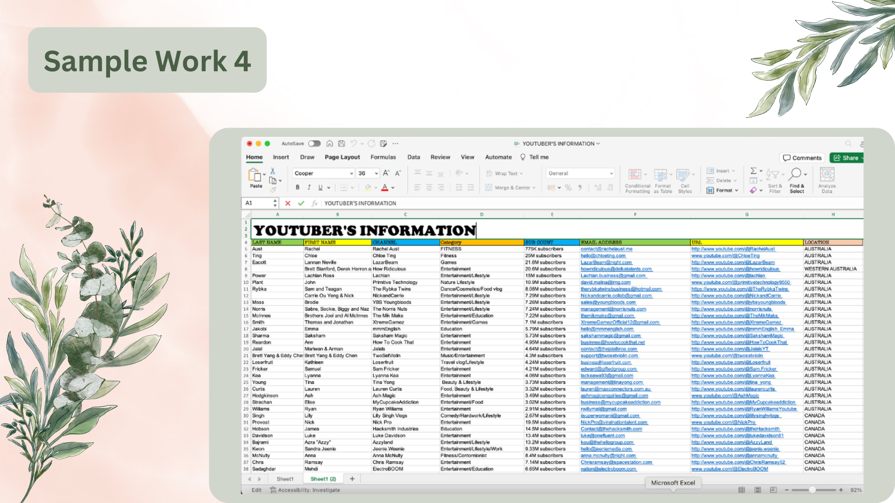The image size is (895, 503).
Task: Click the Paste clipboard icon
Action: coord(255,175)
